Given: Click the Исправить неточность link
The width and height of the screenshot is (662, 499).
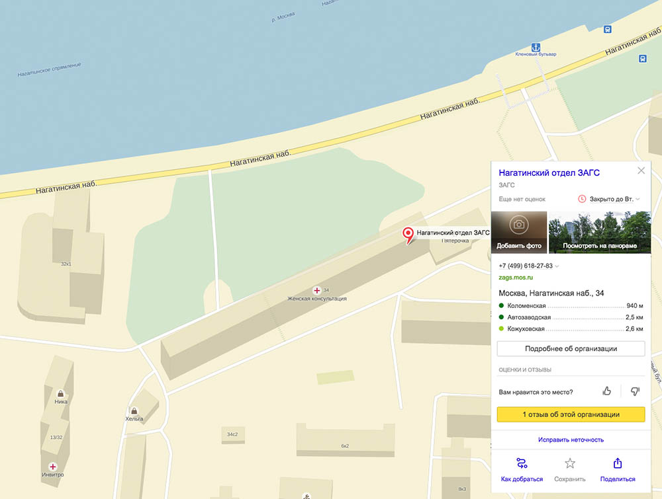Looking at the screenshot, I should (x=571, y=440).
